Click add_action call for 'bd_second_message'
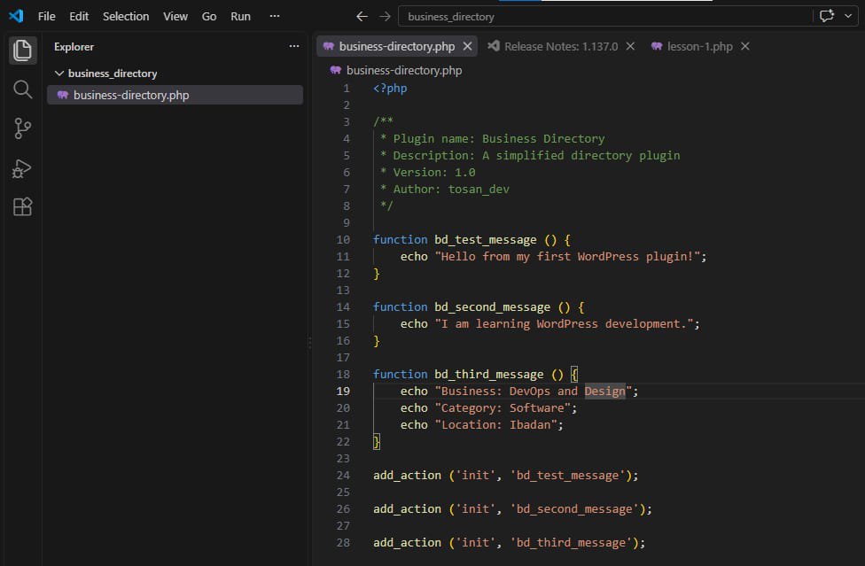865x566 pixels. (512, 508)
